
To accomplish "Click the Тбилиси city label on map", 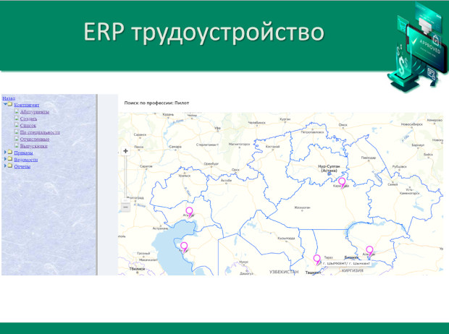I will point(137,269).
